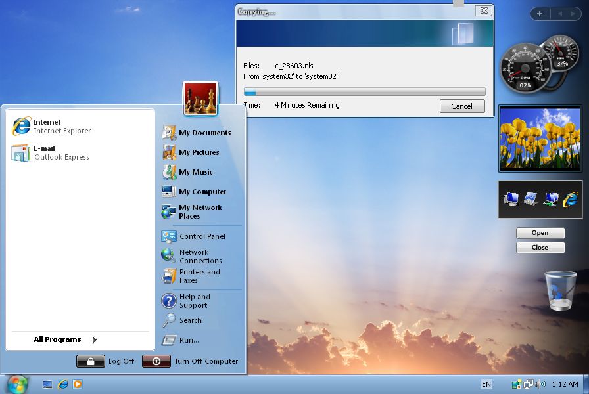This screenshot has height=394, width=589.
Task: Click the file name c_28603.nls
Action: [x=294, y=66]
